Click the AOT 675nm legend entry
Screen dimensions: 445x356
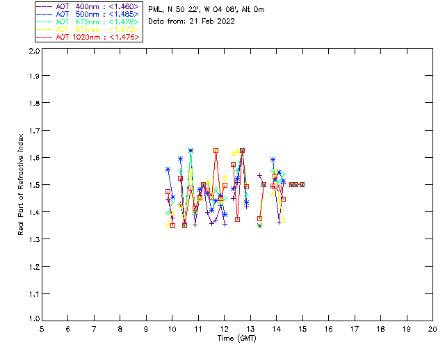[88, 22]
